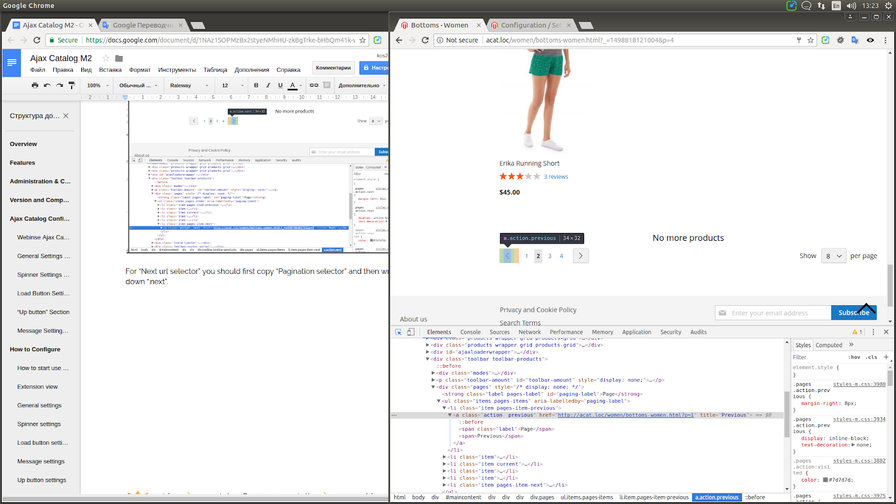Open the 'Инструменты' menu
Image resolution: width=896 pixels, height=504 pixels.
click(x=177, y=70)
